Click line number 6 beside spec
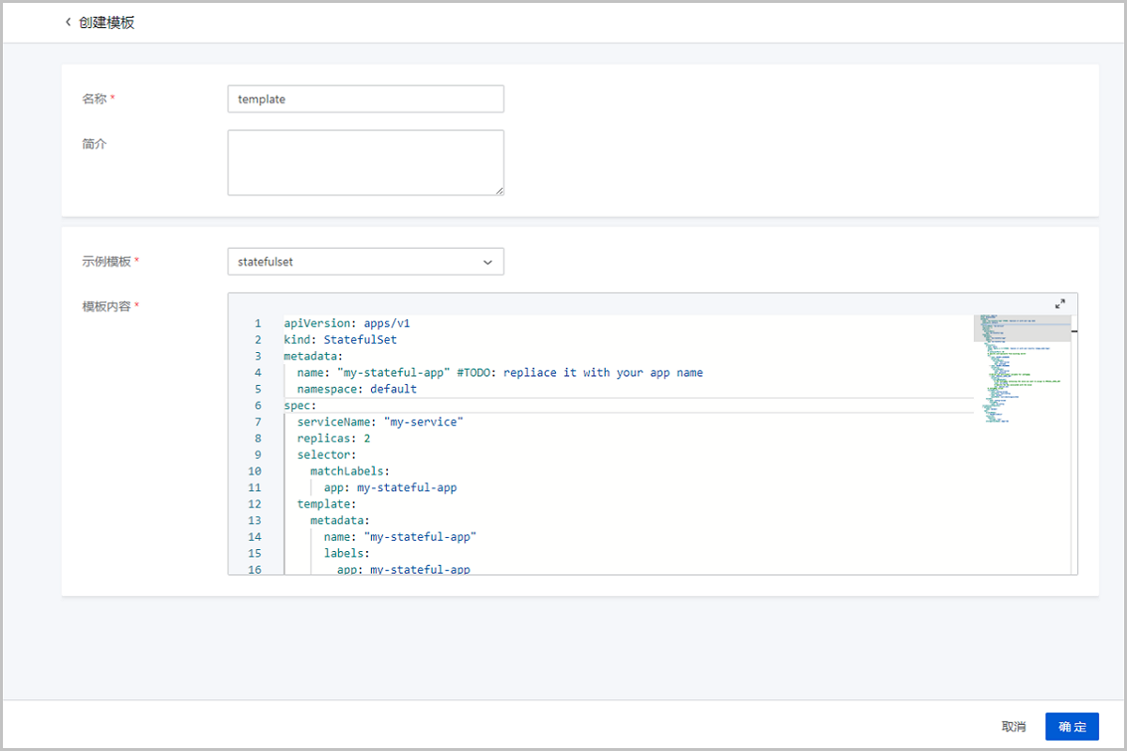This screenshot has height=751, width=1127. pos(257,406)
